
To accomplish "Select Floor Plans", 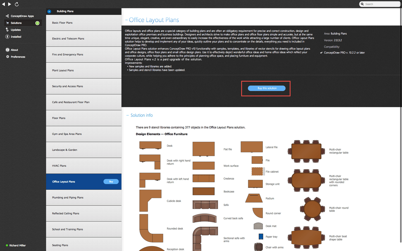I will click(84, 118).
